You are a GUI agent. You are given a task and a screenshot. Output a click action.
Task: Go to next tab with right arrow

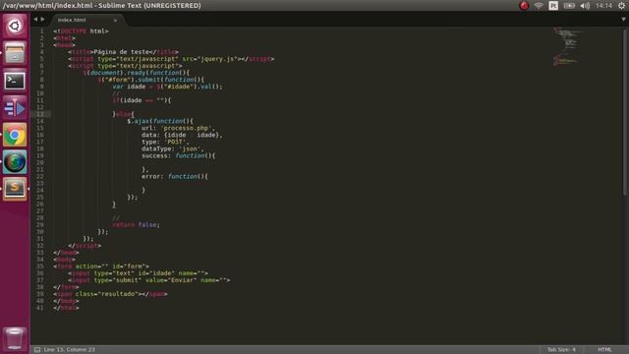pos(42,20)
